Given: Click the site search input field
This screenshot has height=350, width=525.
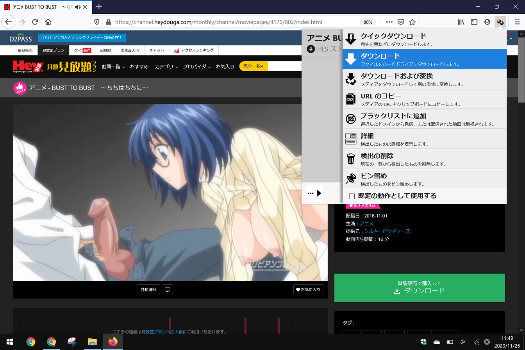Looking at the screenshot, I should pos(285,66).
